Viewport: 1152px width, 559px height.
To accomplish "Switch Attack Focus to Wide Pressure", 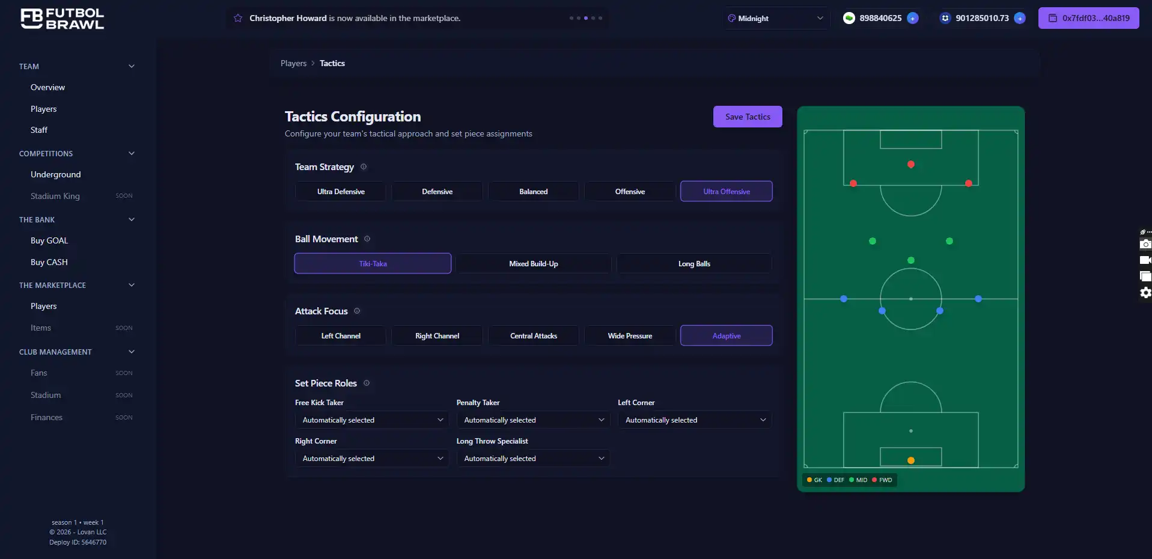I will click(629, 335).
